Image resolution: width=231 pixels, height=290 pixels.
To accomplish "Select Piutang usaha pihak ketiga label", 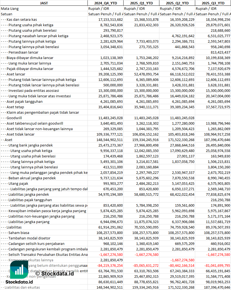I will tap(31, 25).
